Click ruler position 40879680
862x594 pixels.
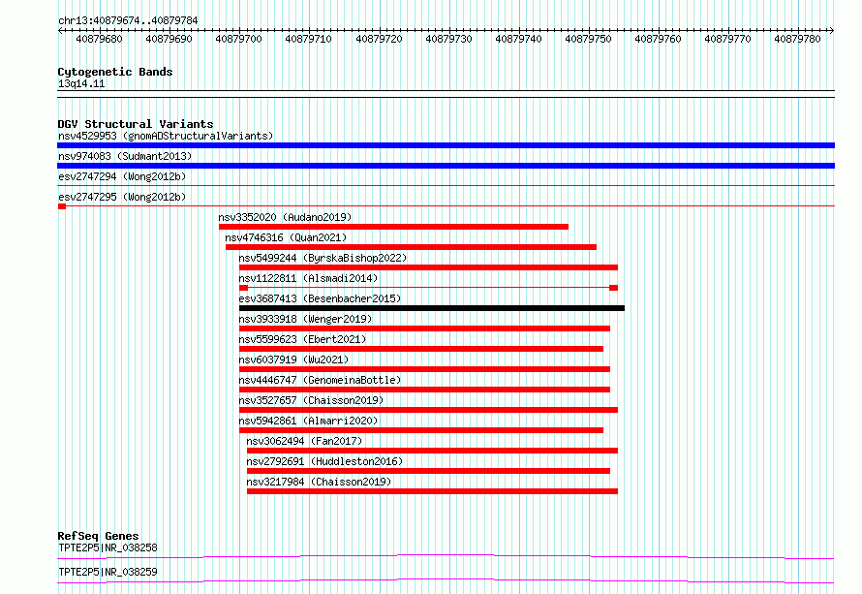99,39
